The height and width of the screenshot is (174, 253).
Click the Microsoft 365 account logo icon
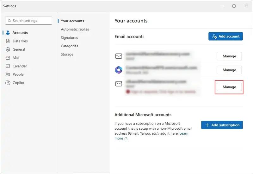click(119, 70)
